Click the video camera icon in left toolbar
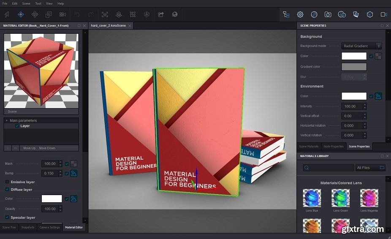 click(x=62, y=14)
